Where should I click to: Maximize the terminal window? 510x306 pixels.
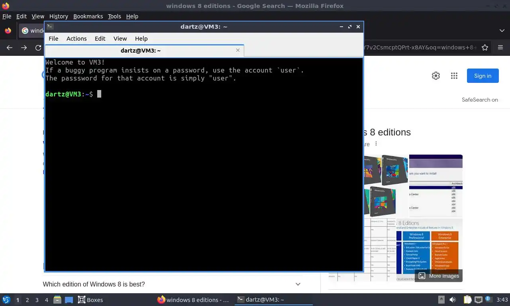[x=350, y=27]
